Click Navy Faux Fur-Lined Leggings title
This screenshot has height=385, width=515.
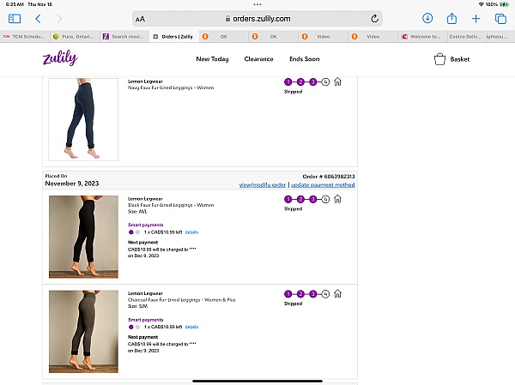click(x=171, y=87)
